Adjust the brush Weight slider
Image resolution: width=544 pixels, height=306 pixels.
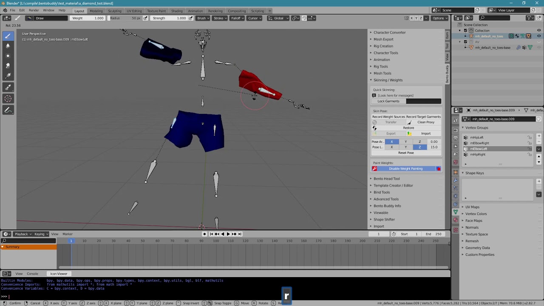(88, 18)
